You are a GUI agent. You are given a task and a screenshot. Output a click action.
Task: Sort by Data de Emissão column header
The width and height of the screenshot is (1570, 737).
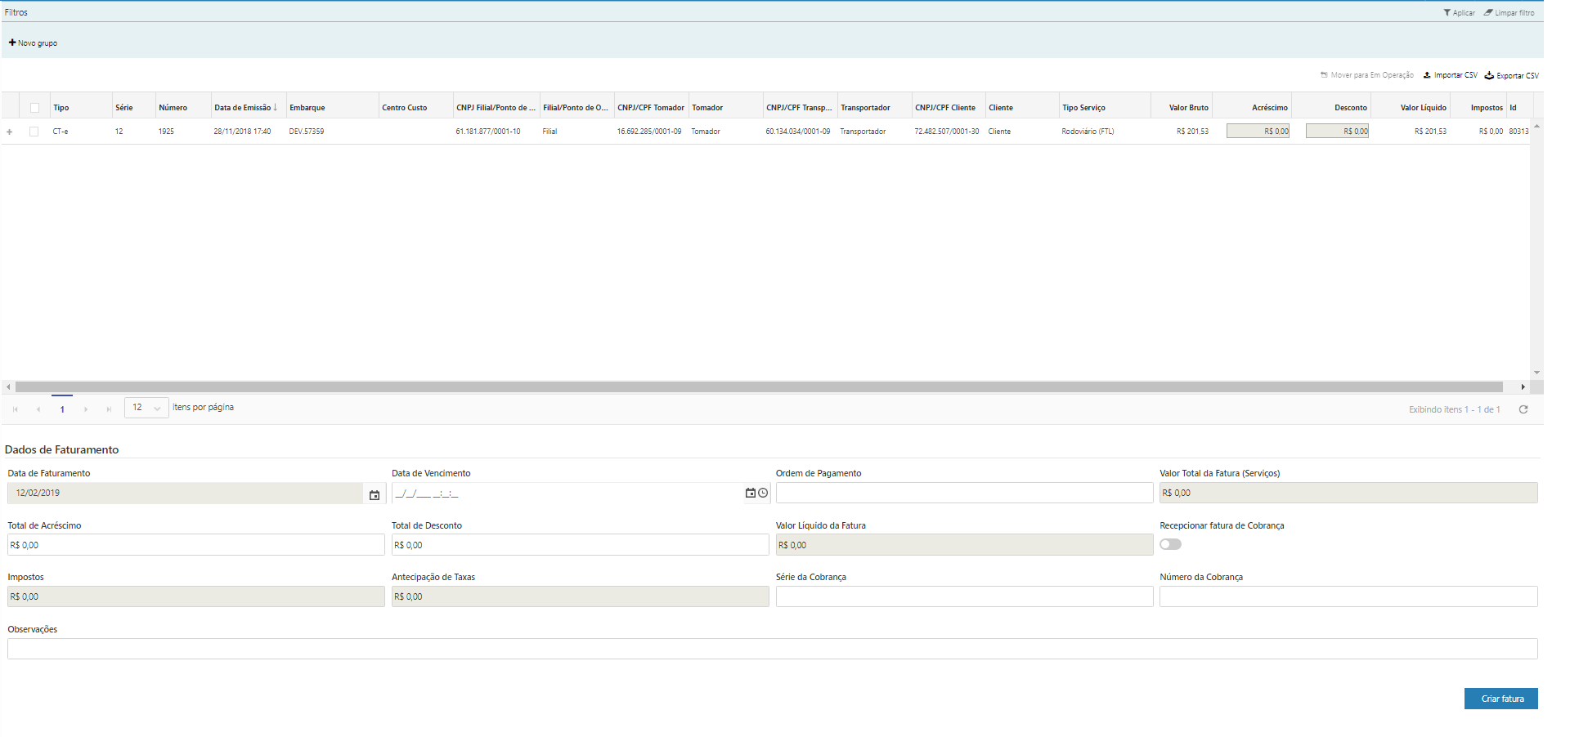click(243, 108)
